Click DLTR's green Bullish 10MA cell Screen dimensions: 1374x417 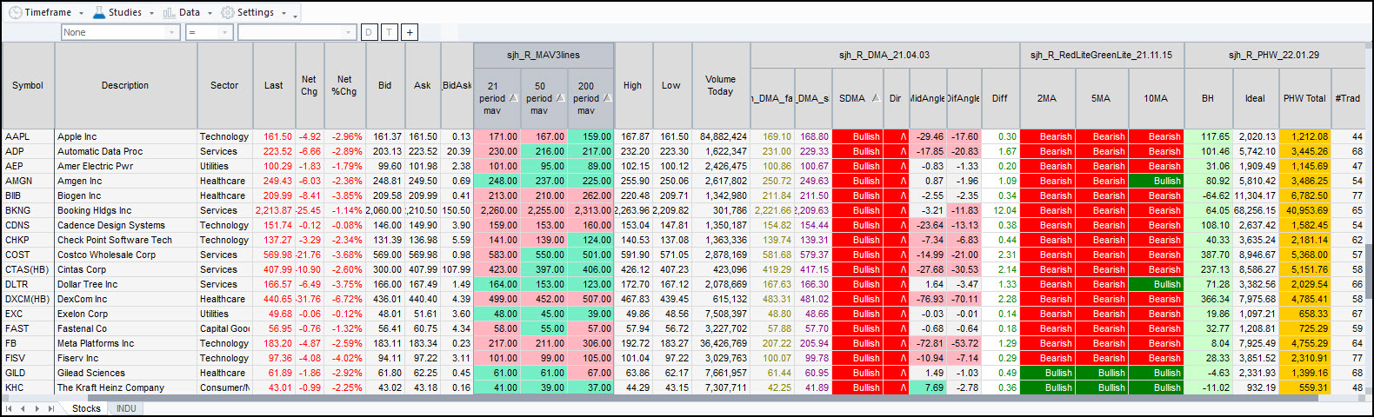(1157, 284)
